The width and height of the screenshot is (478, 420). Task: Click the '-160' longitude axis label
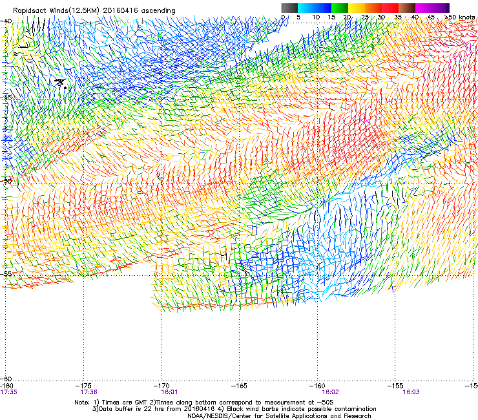(318, 386)
